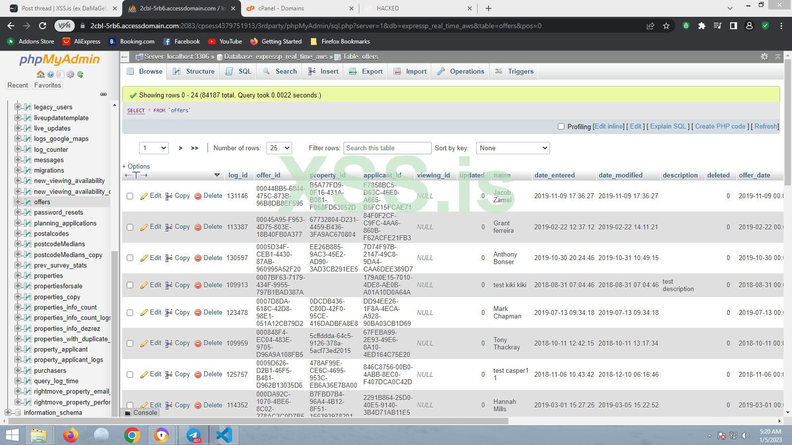This screenshot has height=445, width=792.
Task: Open the phpMyAdmin Home icon
Action: tap(41, 74)
